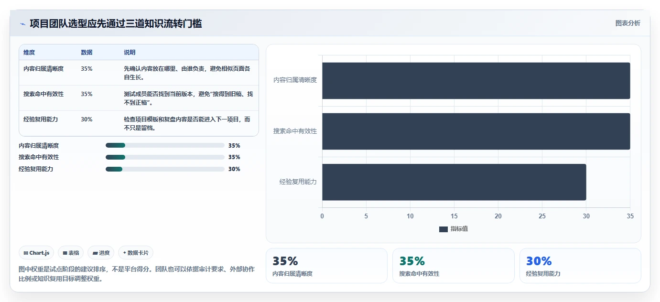Click the x-axis tick label 35
This screenshot has width=660, height=302.
click(x=630, y=216)
